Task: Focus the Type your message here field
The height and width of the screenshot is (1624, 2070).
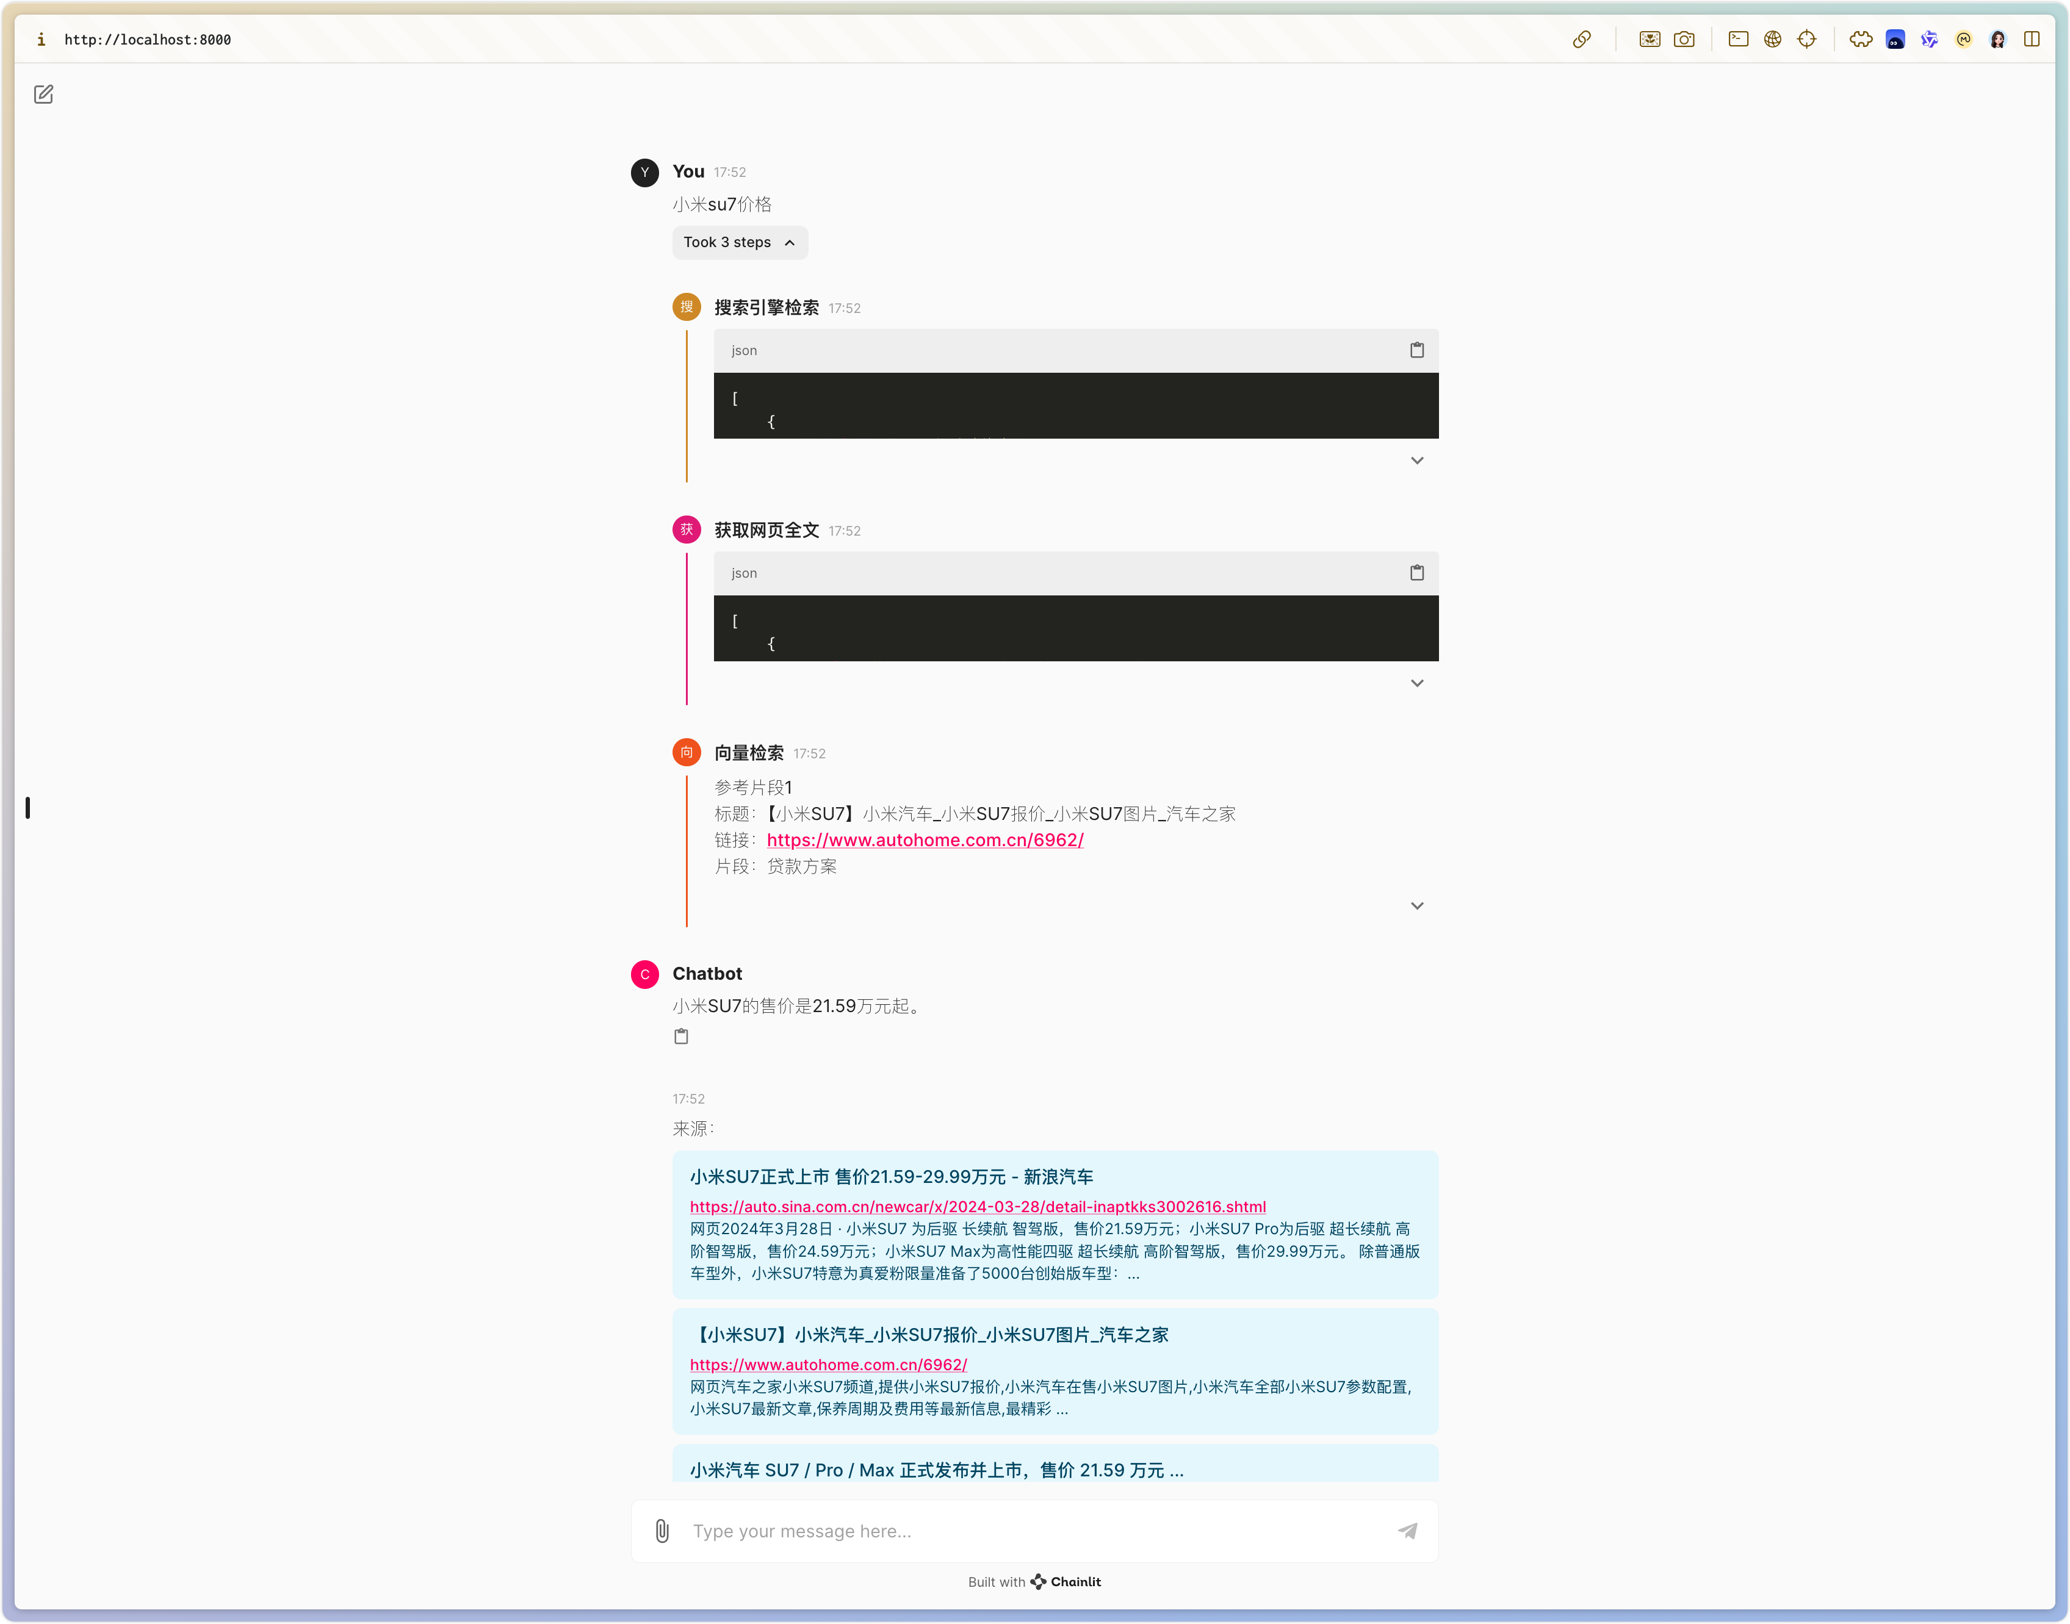Action: (1034, 1531)
